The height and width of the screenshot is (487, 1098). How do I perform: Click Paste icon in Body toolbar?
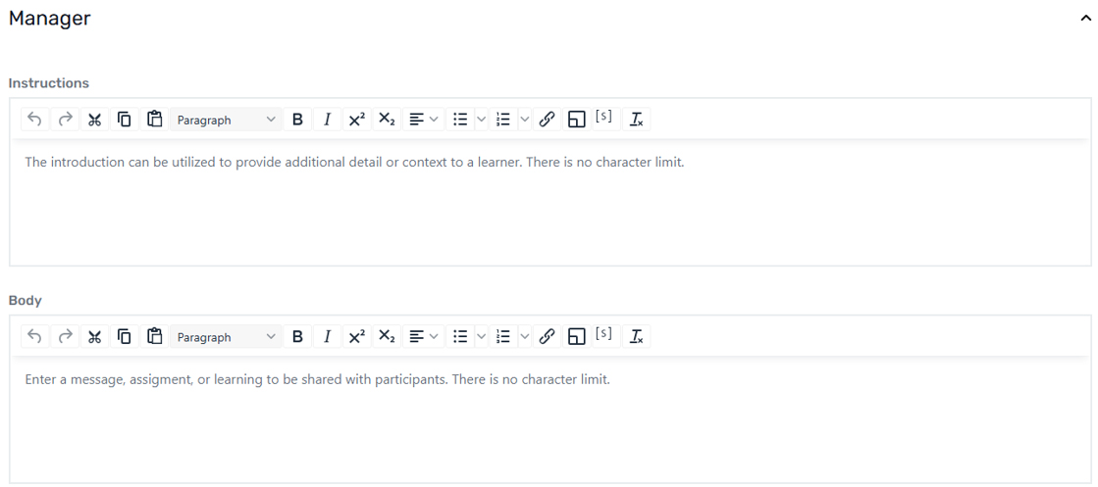154,337
